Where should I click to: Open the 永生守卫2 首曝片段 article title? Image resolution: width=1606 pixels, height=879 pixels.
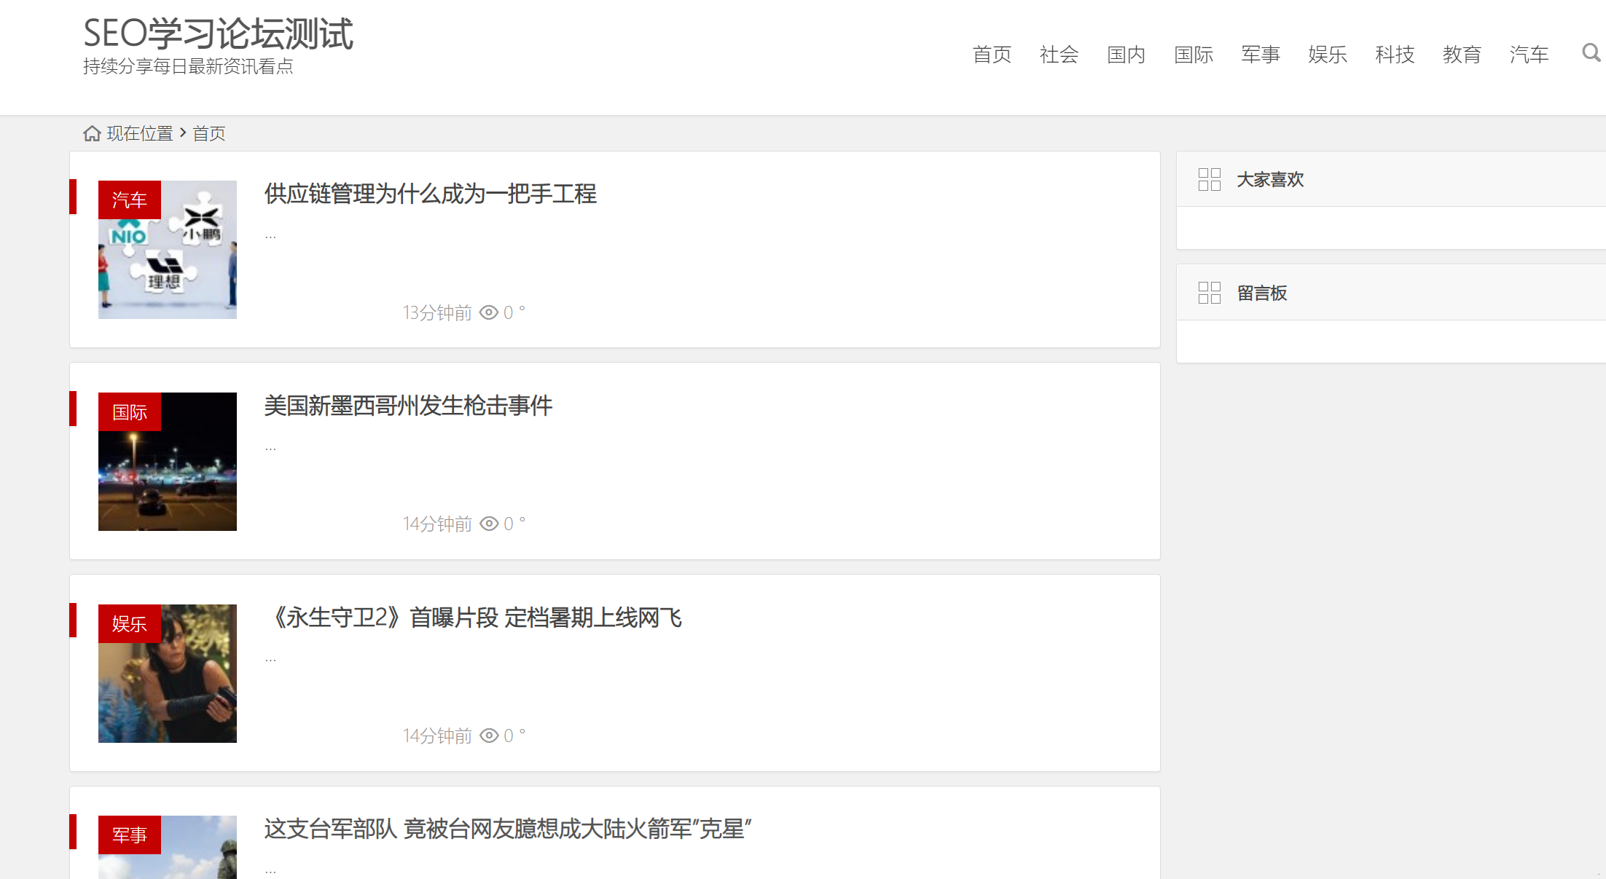474,618
